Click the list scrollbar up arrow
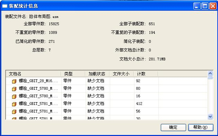 coord(210,73)
